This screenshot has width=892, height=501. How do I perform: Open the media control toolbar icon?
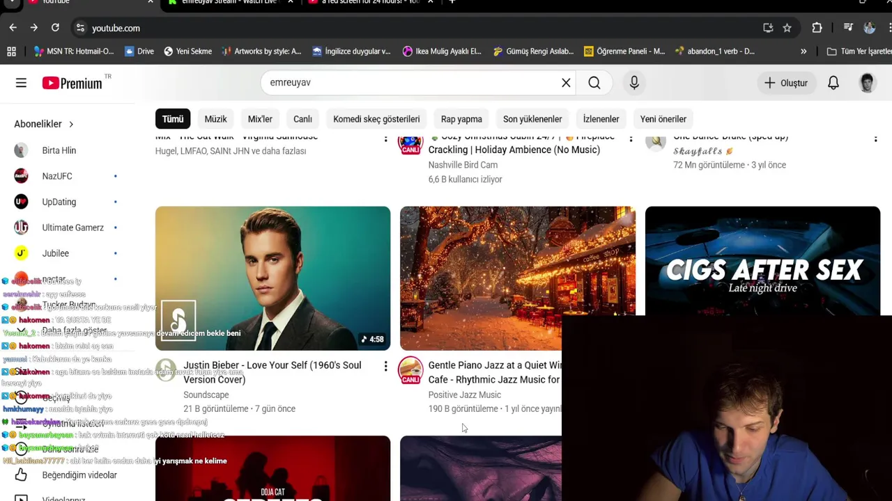847,28
